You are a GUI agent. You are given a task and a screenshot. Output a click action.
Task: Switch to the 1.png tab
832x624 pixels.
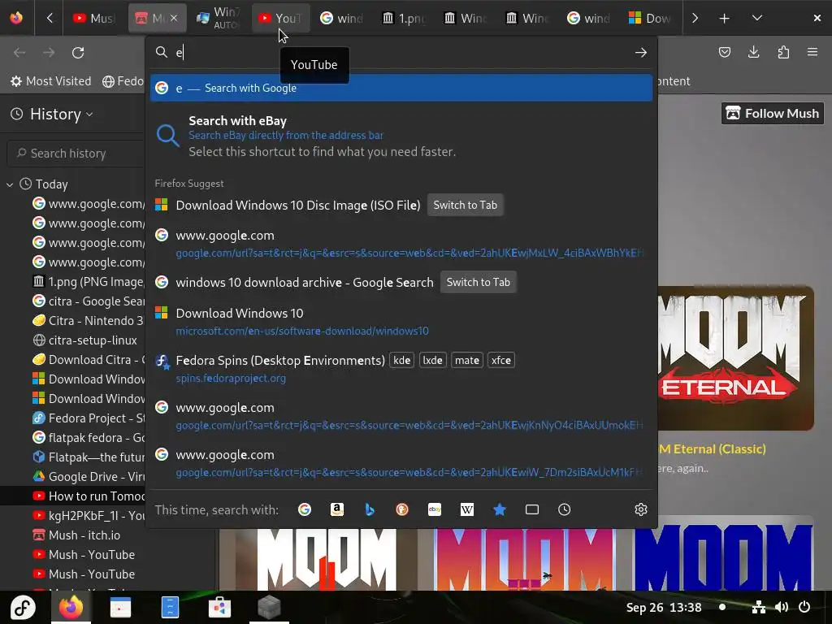(x=405, y=19)
